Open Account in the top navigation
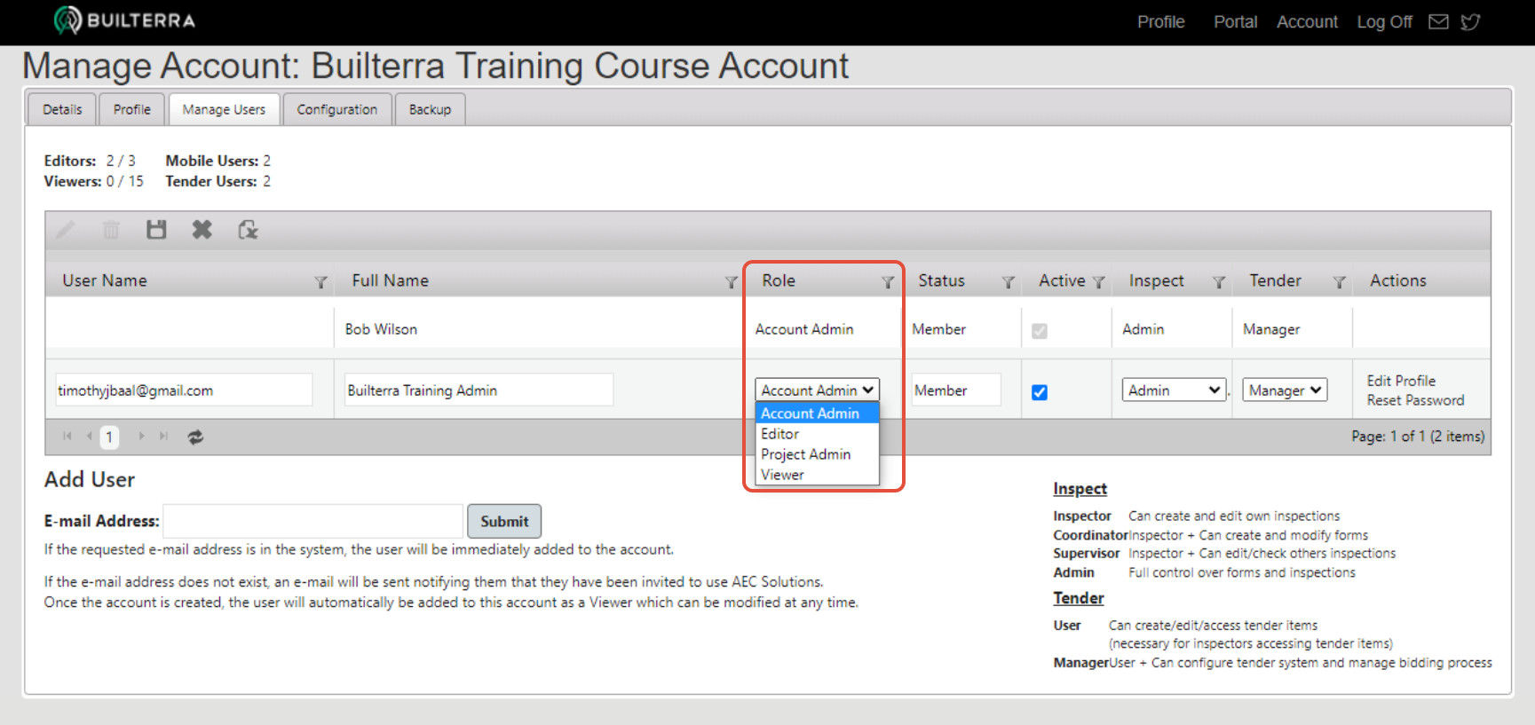 coord(1307,21)
